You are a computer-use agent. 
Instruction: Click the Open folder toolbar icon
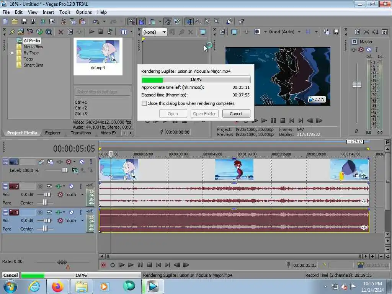click(15, 21)
